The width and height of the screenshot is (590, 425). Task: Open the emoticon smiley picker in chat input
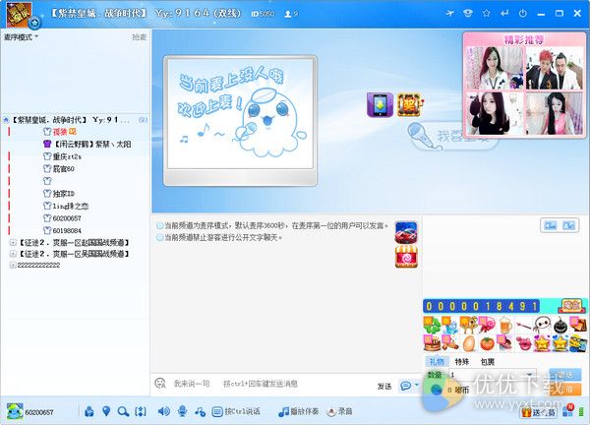(160, 384)
